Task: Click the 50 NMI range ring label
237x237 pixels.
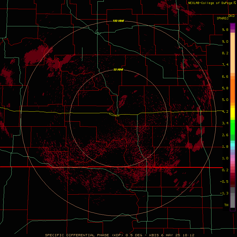Action: (x=118, y=70)
